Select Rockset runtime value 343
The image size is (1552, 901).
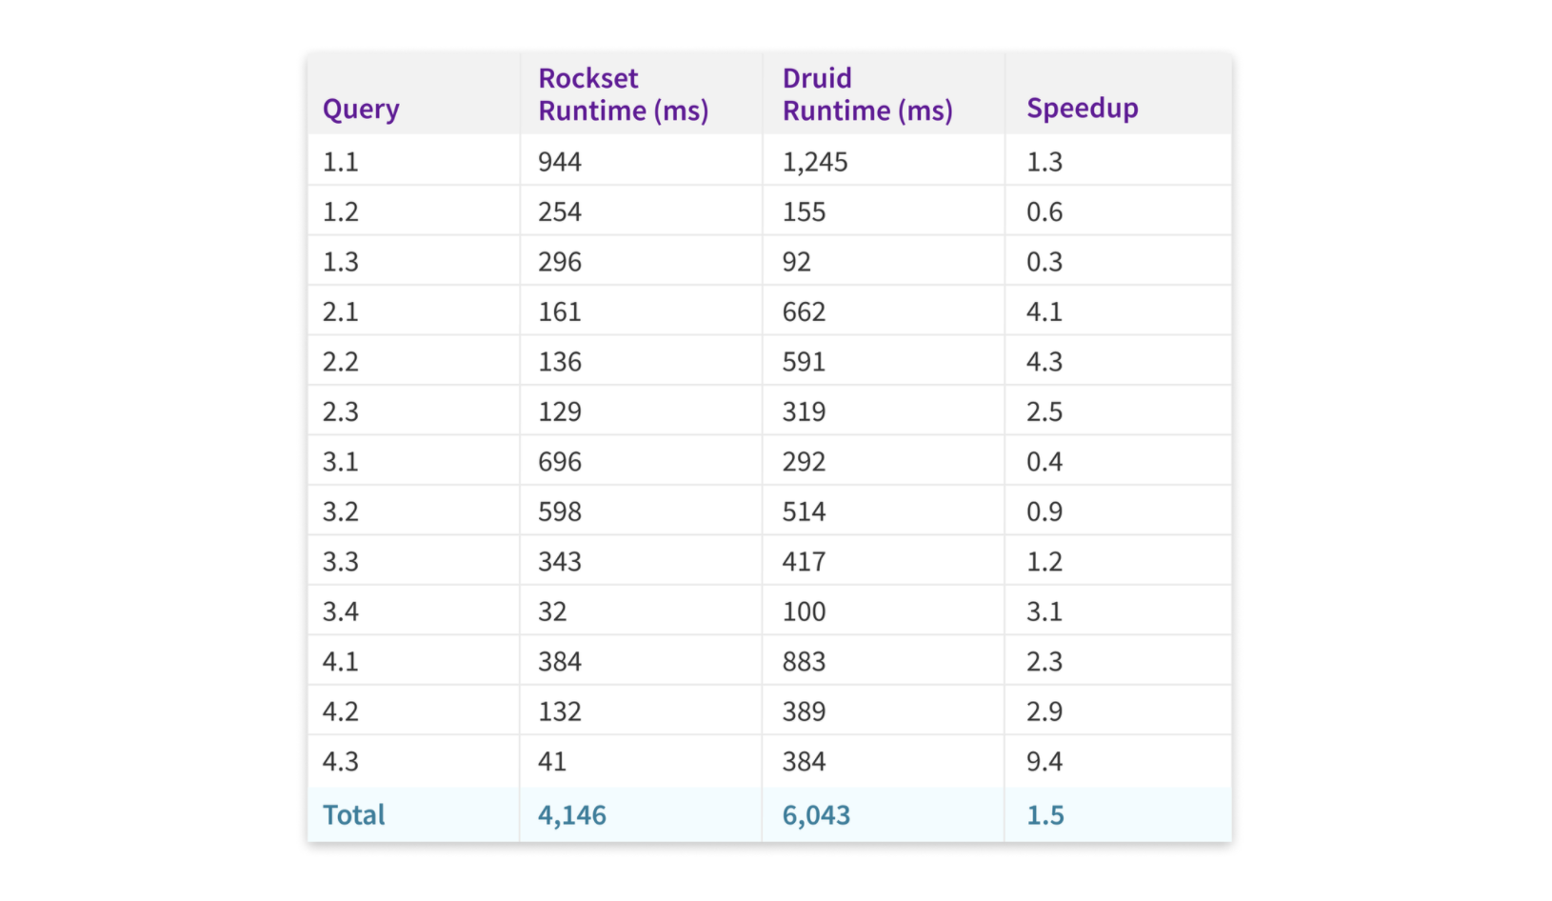coord(560,562)
